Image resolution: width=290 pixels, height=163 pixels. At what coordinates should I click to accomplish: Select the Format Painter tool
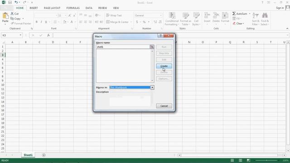(21, 24)
